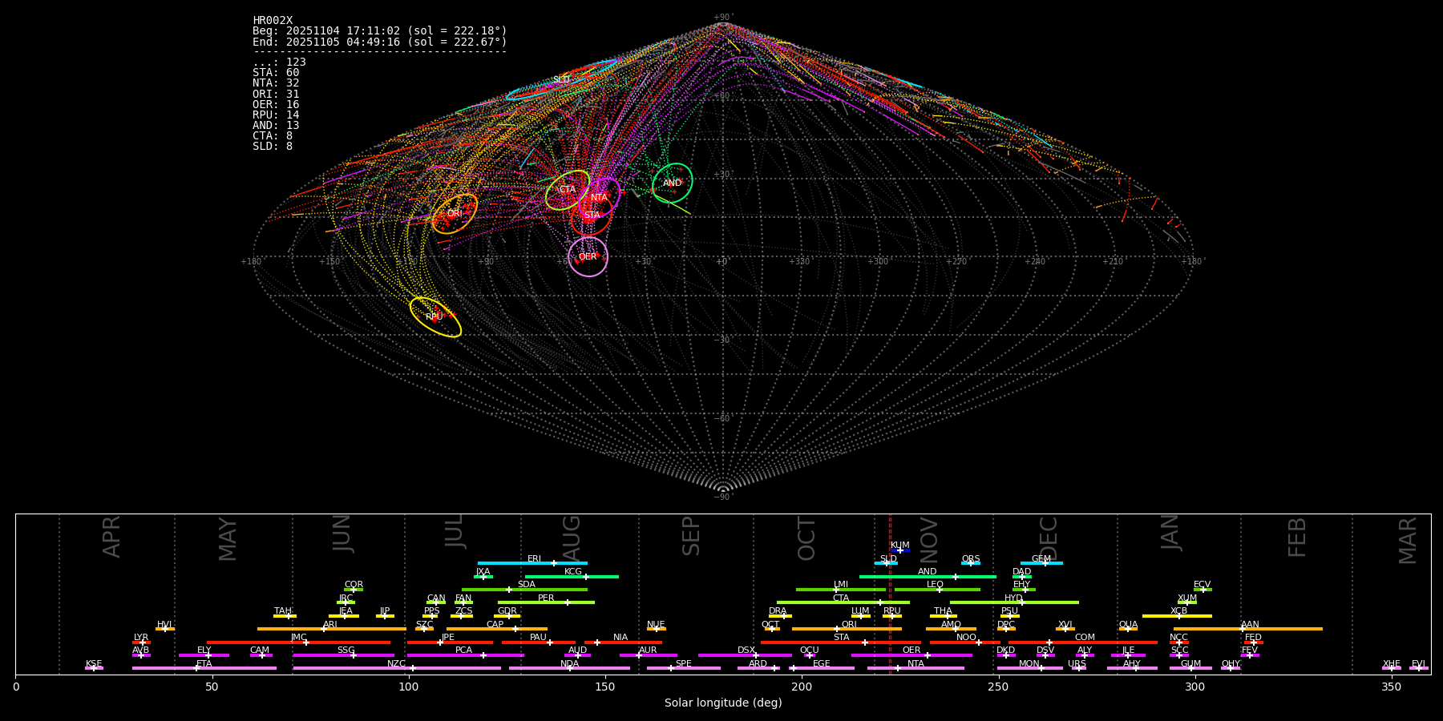Select the JMC shower bar in the timeline
1443x721 pixels.
coord(299,642)
